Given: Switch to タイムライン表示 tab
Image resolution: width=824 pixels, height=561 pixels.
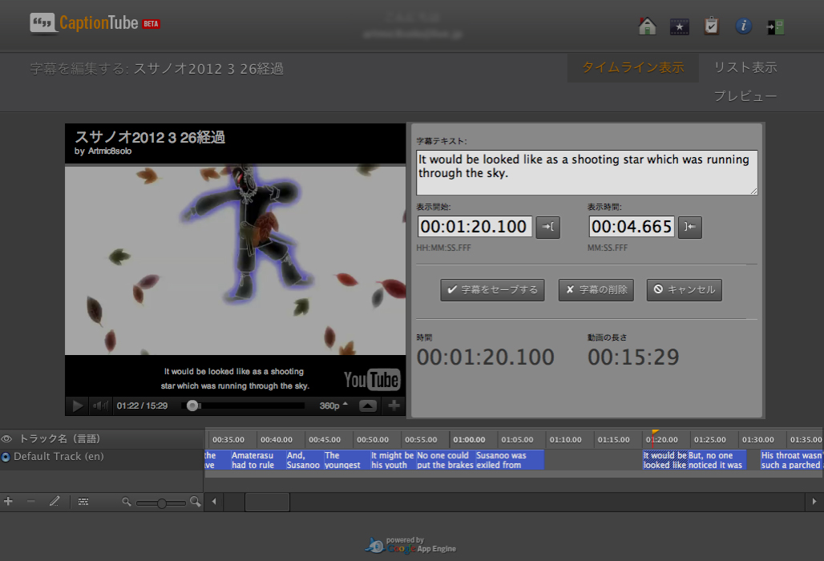Looking at the screenshot, I should click(632, 68).
